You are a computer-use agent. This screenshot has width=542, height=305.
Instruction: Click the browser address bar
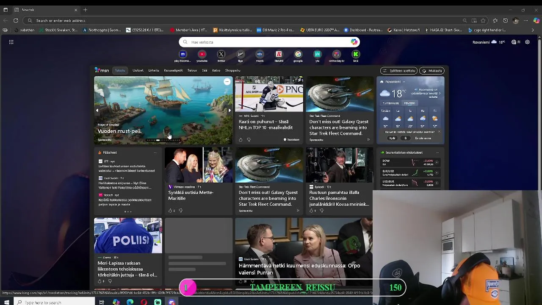coord(243,20)
